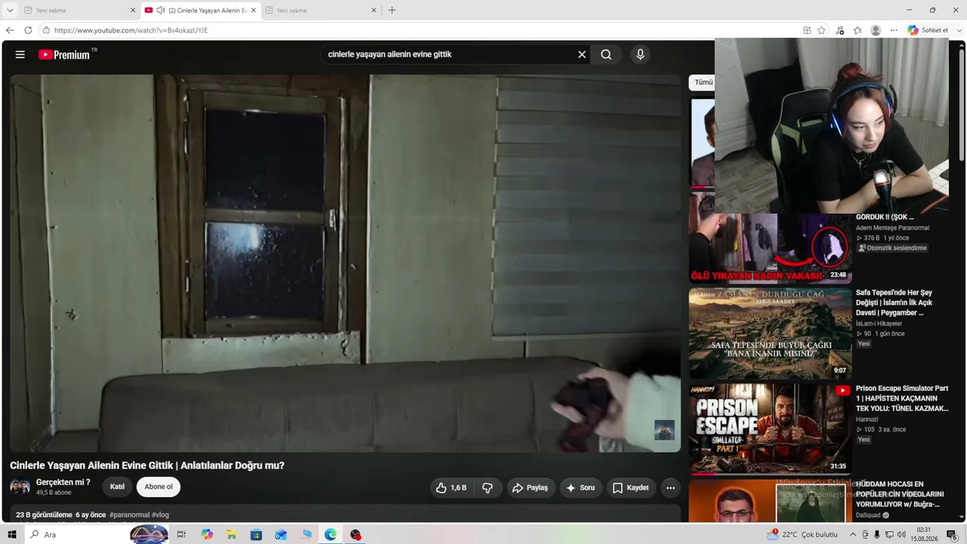
Task: Follow the #vlog hashtag link
Action: pyautogui.click(x=160, y=515)
